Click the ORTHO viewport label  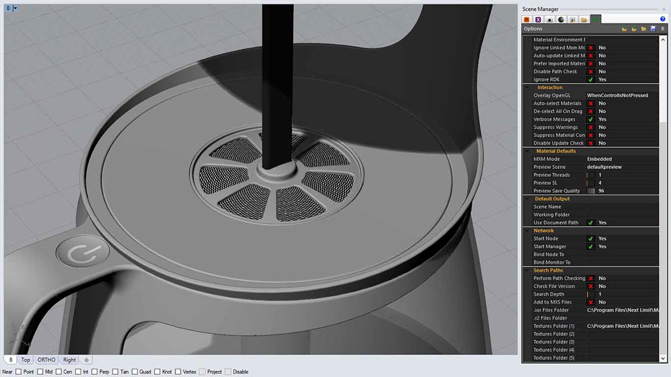46,360
